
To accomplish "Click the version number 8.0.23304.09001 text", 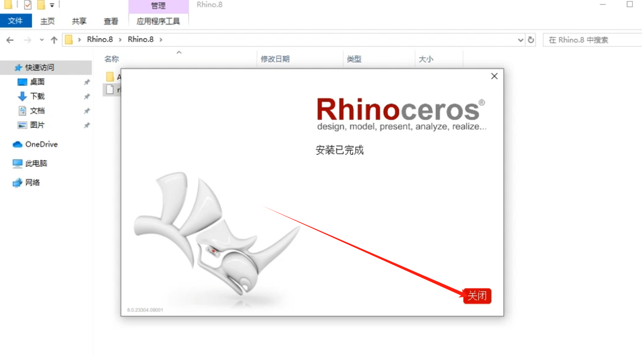I will pyautogui.click(x=145, y=310).
